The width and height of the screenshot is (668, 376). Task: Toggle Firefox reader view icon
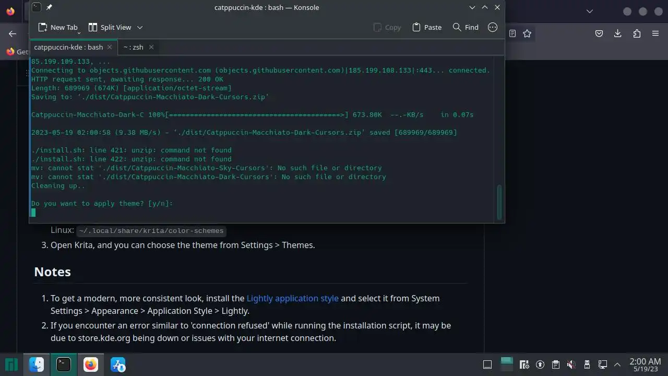(512, 33)
